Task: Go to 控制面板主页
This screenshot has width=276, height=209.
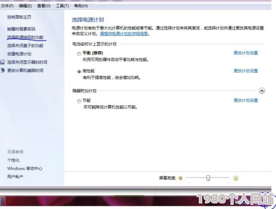Action: 19,17
